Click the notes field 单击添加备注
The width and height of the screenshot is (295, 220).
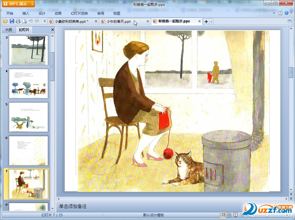click(x=73, y=206)
